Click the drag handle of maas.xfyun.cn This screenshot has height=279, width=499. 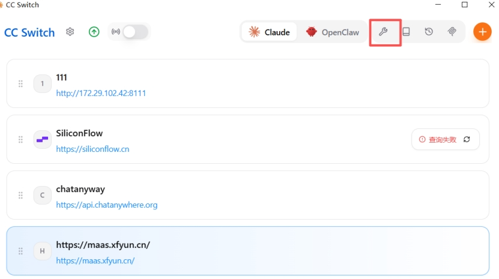point(20,251)
